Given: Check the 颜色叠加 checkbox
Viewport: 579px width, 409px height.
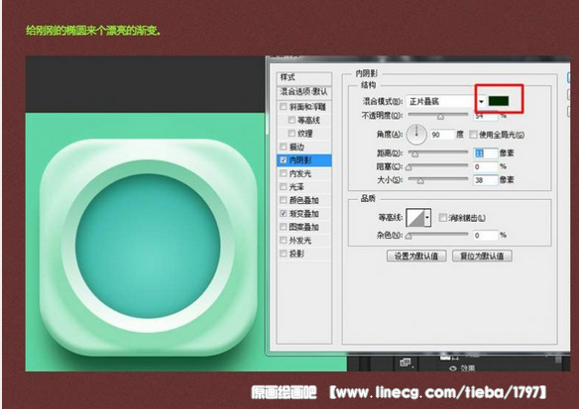Looking at the screenshot, I should (x=284, y=200).
